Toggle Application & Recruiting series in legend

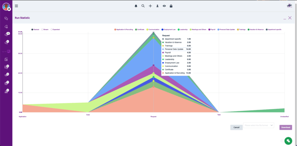tap(124, 29)
